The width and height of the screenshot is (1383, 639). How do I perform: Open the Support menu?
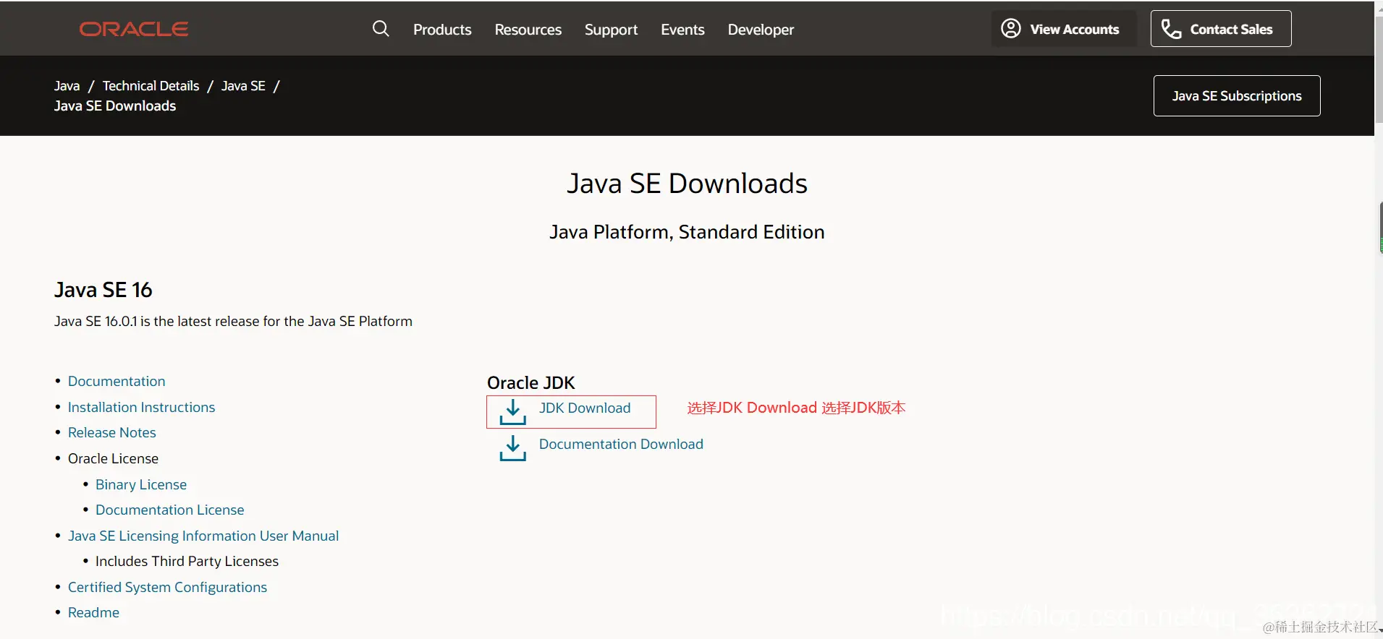coord(612,30)
